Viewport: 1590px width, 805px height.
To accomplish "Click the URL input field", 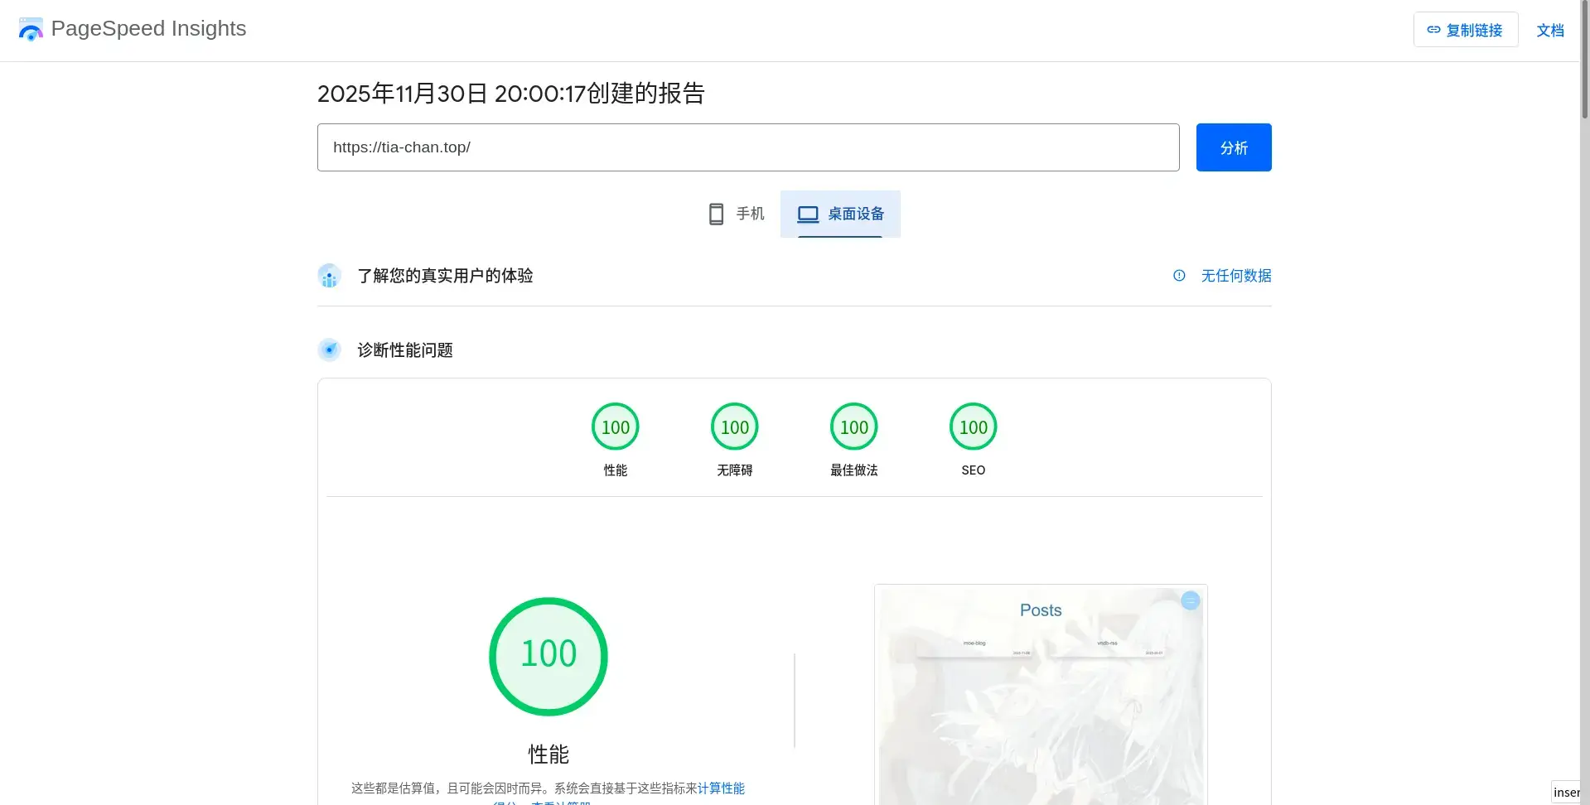I will click(747, 147).
